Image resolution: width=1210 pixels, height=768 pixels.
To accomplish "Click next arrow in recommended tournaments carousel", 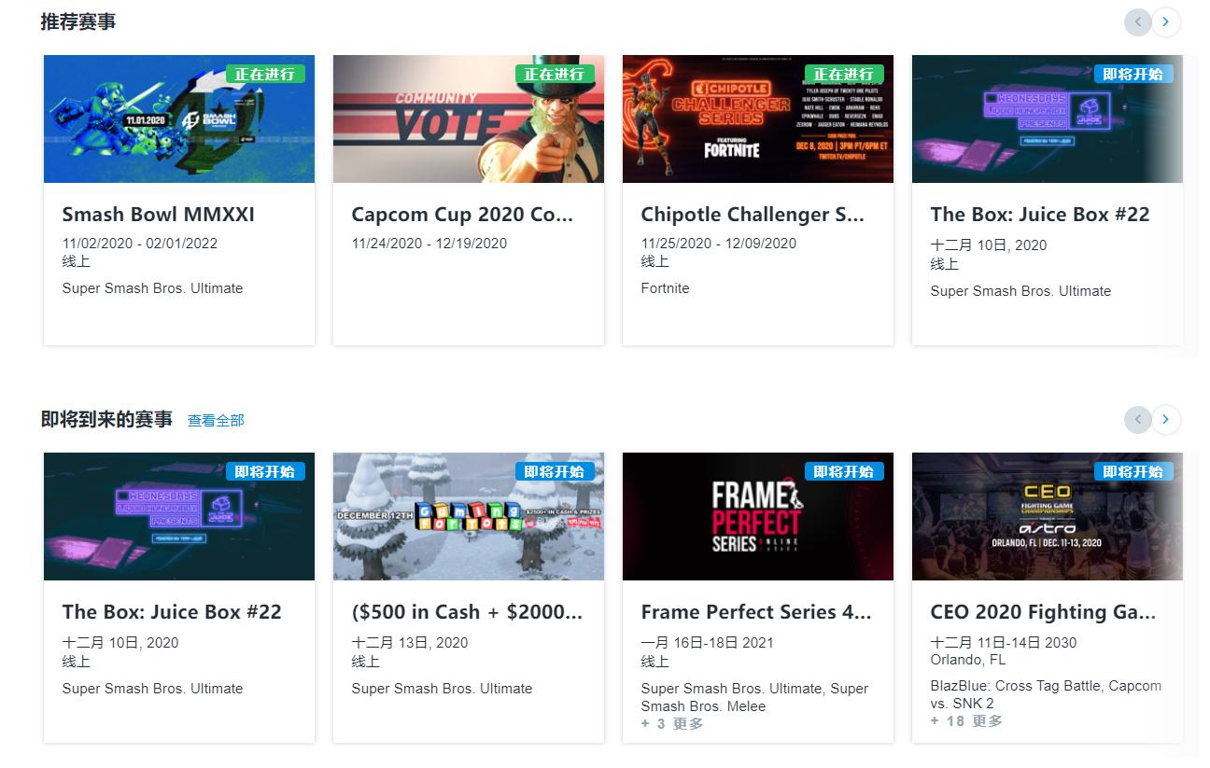I will (1166, 22).
